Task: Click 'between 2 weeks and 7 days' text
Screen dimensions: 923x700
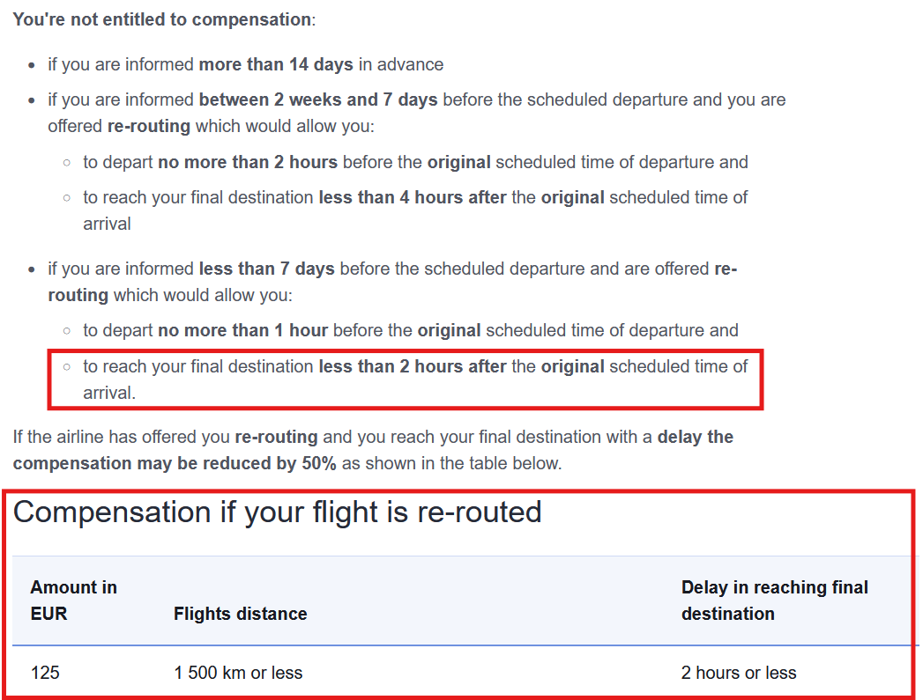Action: pyautogui.click(x=318, y=99)
